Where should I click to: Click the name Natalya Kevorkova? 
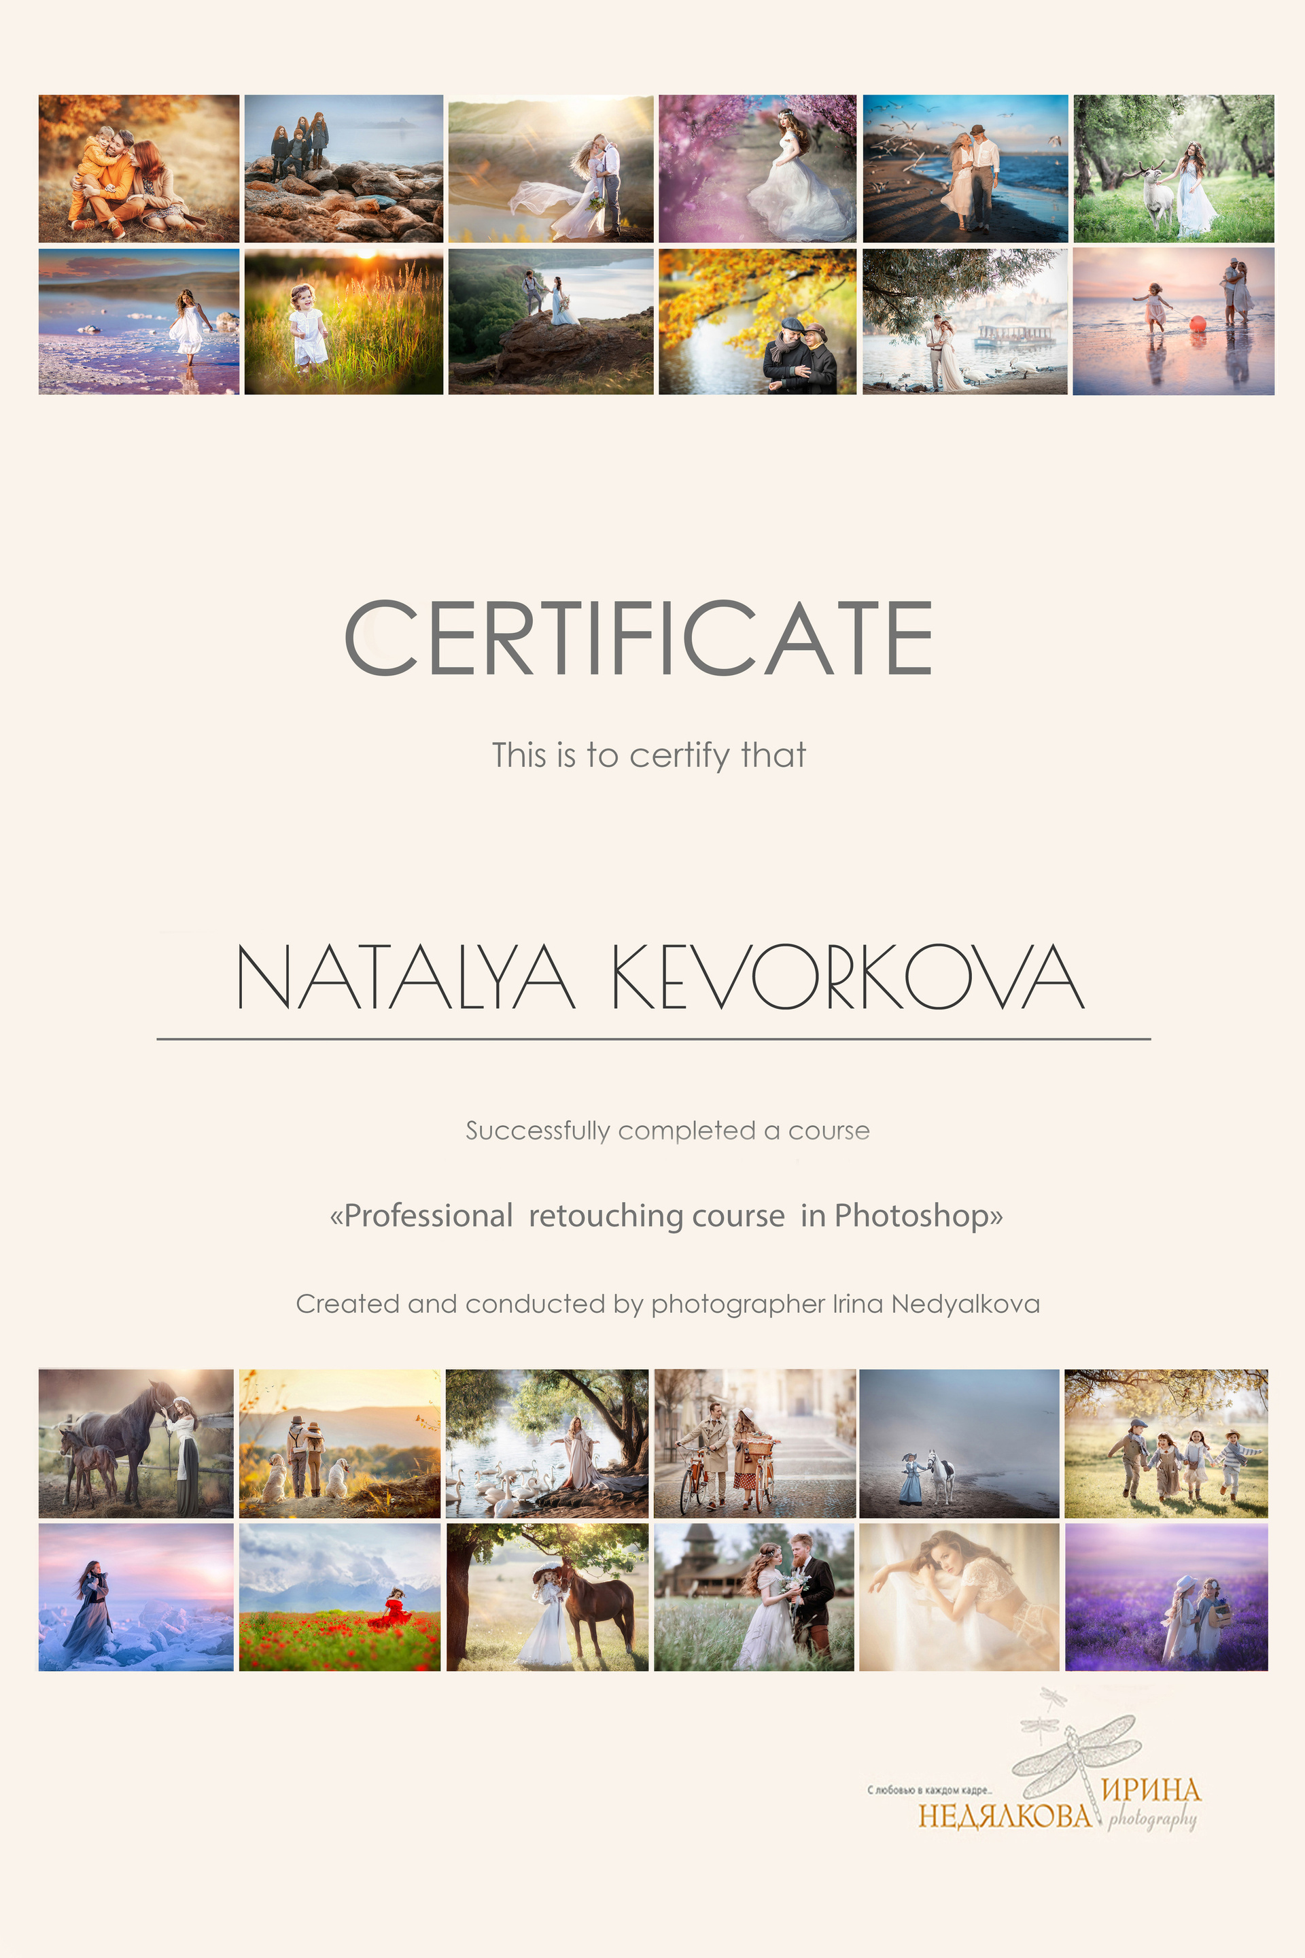click(660, 978)
